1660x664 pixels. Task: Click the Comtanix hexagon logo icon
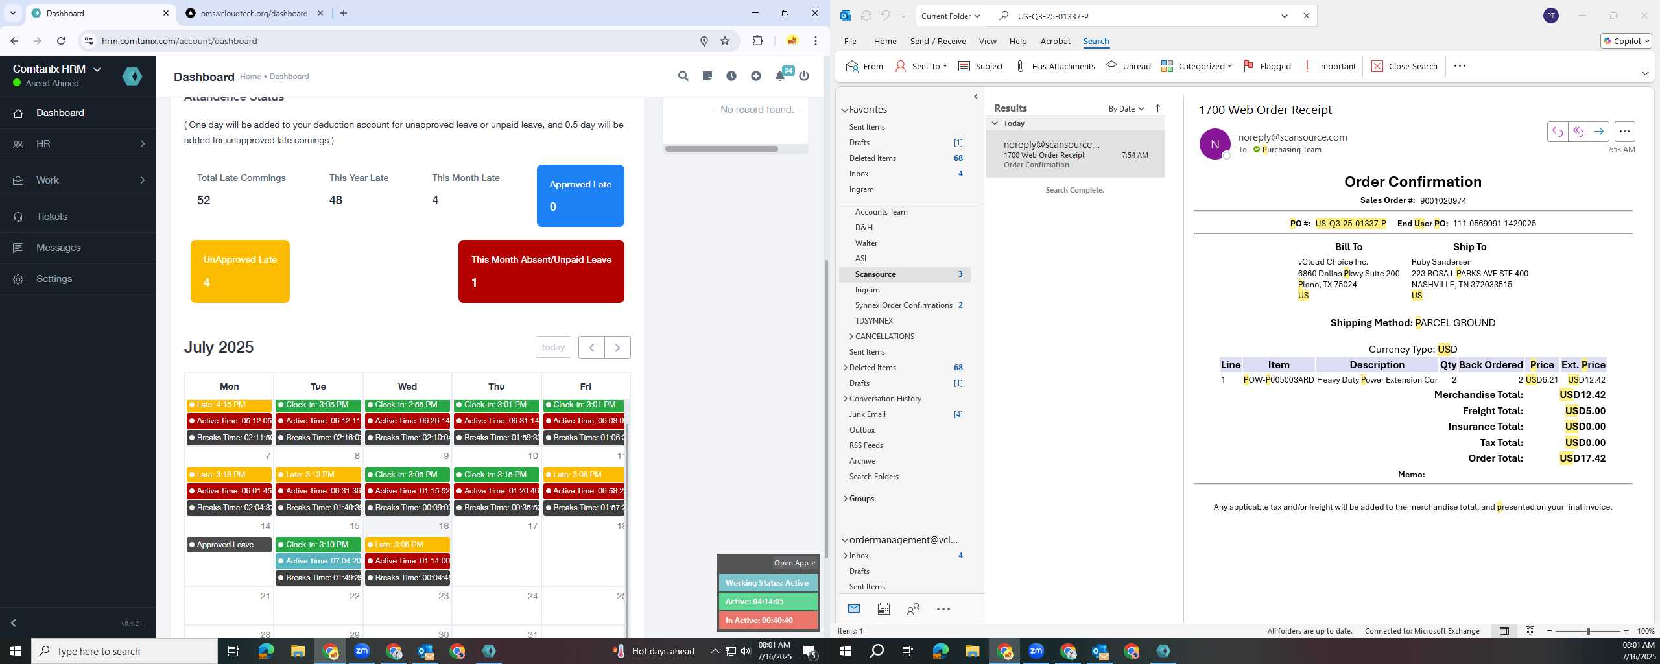(132, 77)
